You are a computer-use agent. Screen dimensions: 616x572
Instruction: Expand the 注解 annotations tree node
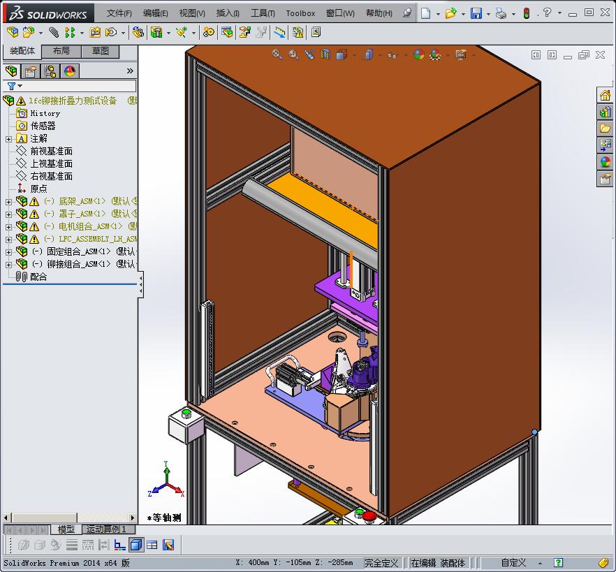[8, 139]
